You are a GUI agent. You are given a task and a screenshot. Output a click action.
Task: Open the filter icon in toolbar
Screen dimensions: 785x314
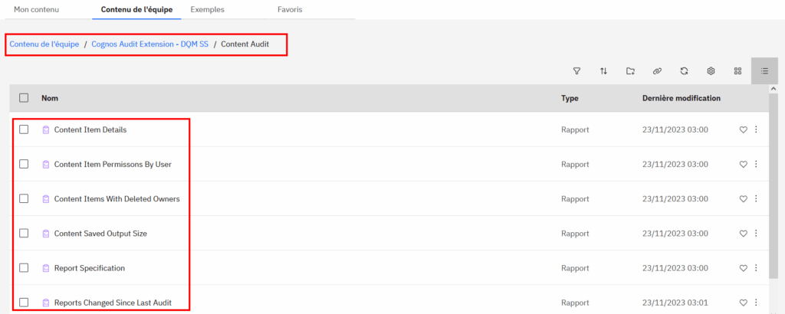click(x=576, y=71)
